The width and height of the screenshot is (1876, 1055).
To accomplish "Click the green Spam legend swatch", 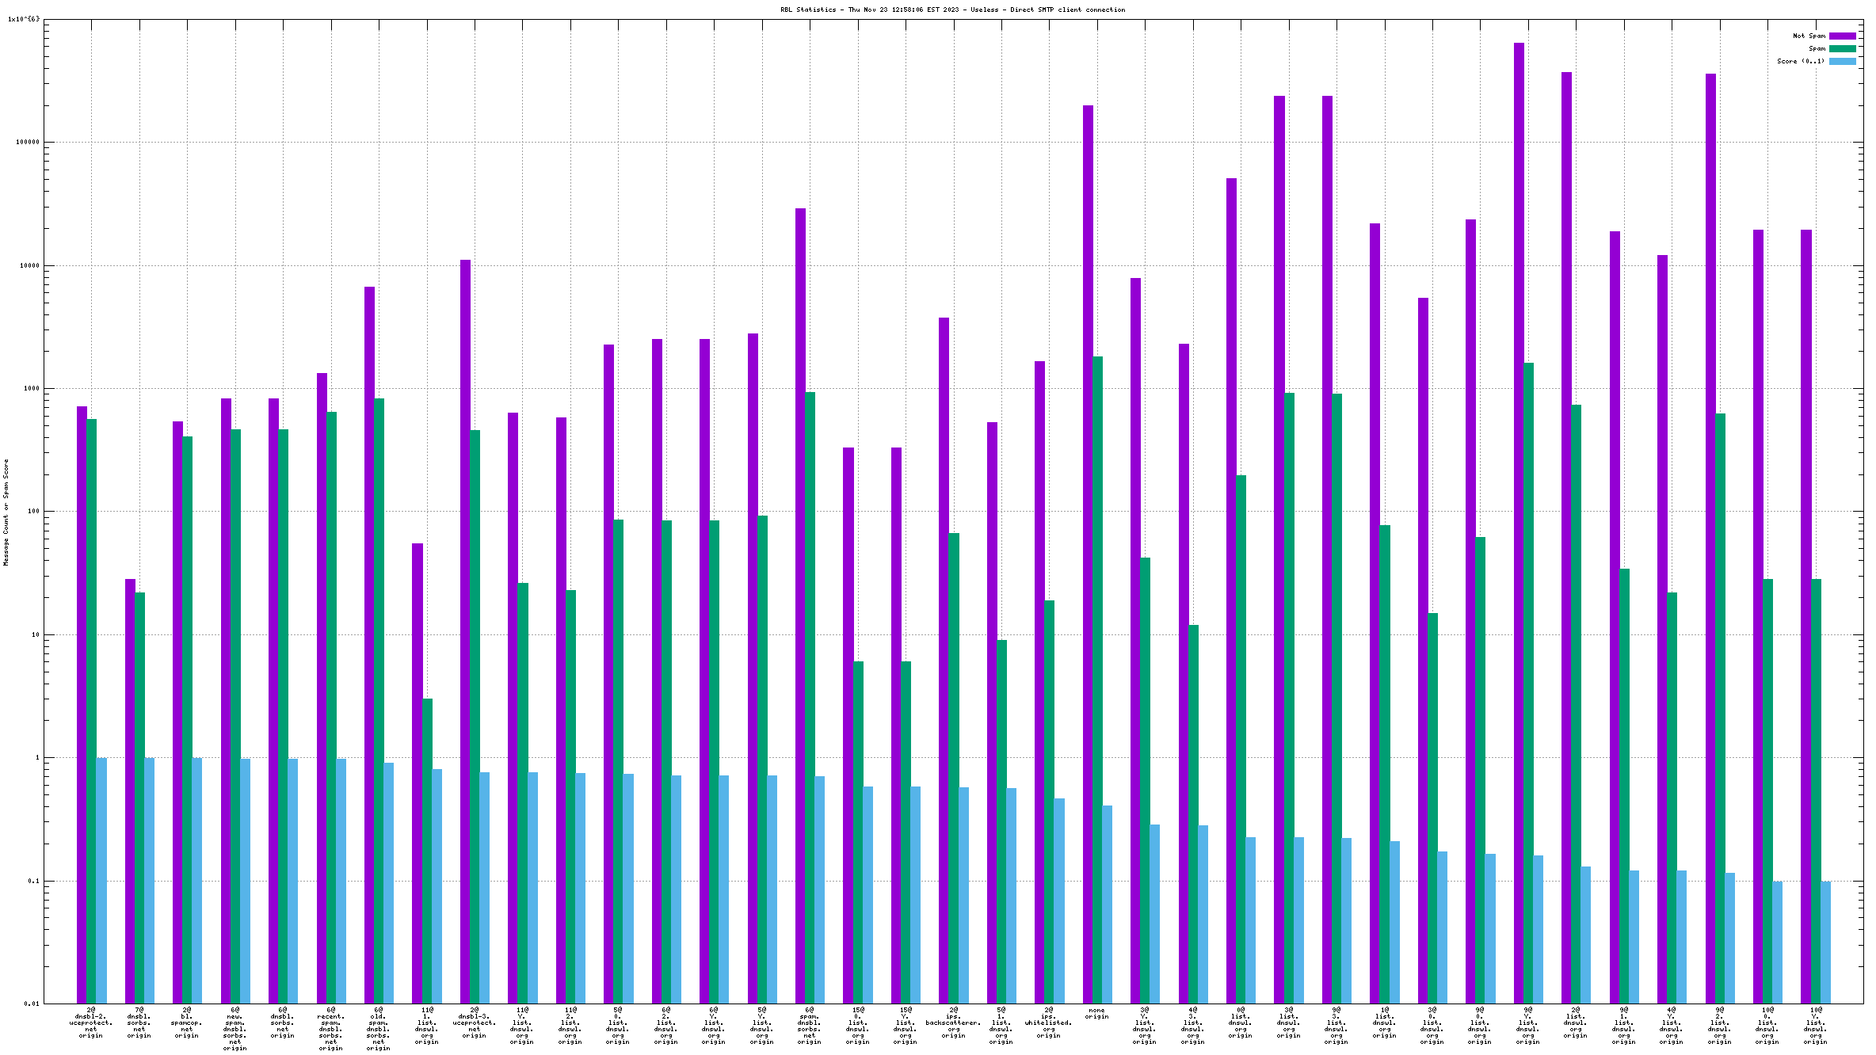I will [x=1841, y=48].
